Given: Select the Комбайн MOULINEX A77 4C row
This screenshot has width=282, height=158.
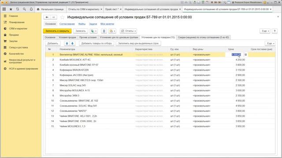Looking at the screenshot, I should [160, 60].
